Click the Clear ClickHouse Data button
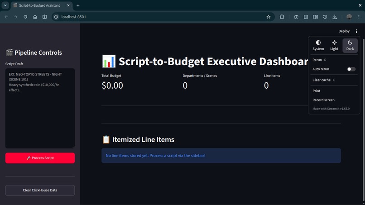Screen dimensions: 365x205 [40, 190]
